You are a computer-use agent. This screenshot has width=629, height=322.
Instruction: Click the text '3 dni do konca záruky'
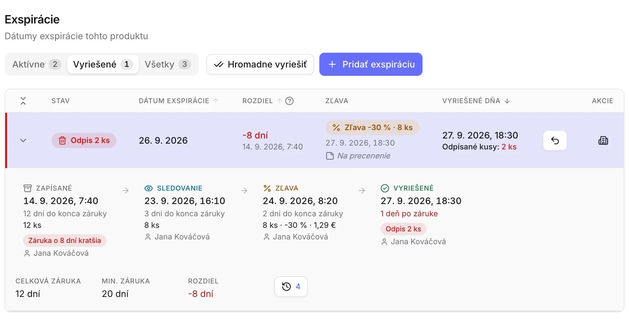click(185, 214)
